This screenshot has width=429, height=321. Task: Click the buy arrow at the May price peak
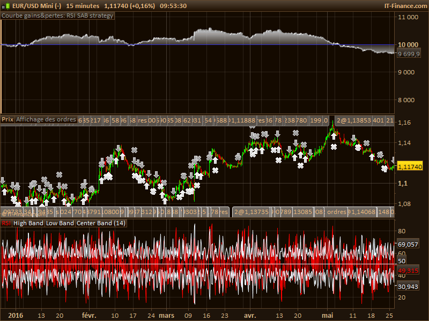(x=334, y=136)
